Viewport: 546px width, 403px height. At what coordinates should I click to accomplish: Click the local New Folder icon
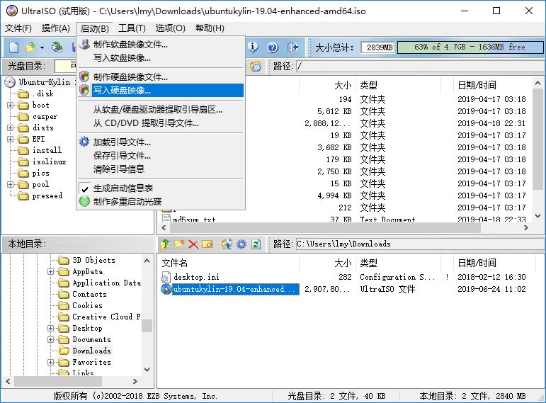[x=179, y=244]
